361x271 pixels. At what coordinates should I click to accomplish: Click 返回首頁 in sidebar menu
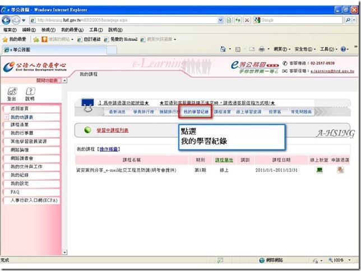pos(32,109)
